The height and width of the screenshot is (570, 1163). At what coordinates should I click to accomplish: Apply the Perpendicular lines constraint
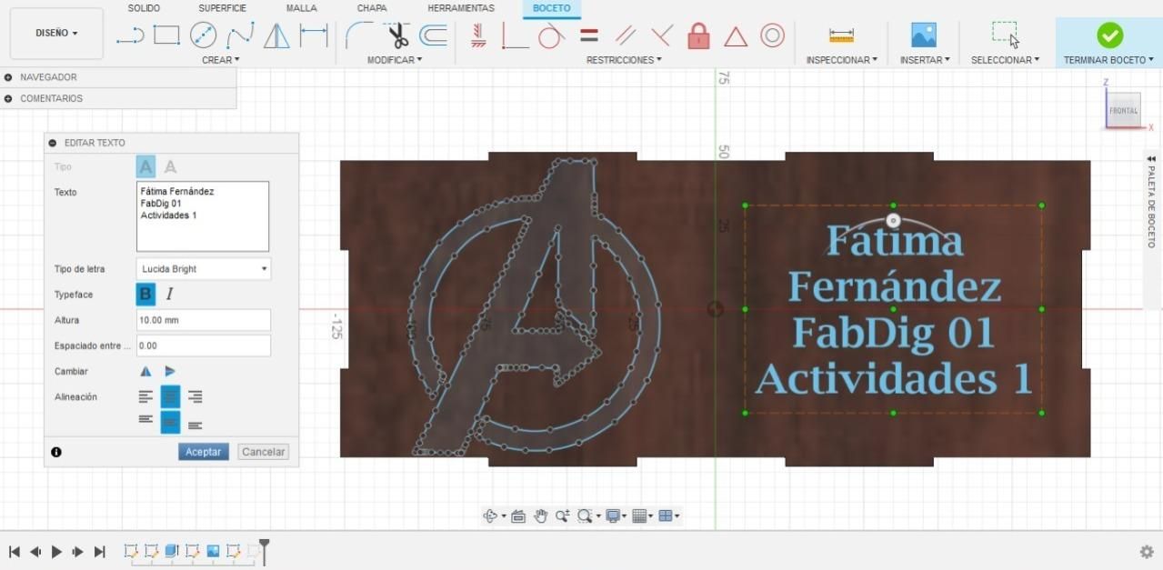coord(662,35)
